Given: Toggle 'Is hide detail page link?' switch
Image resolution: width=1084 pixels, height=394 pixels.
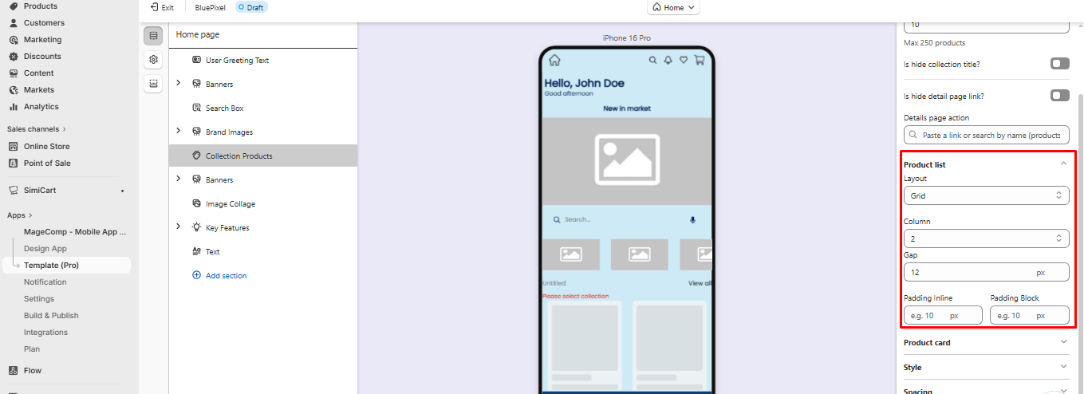Looking at the screenshot, I should click(1059, 96).
